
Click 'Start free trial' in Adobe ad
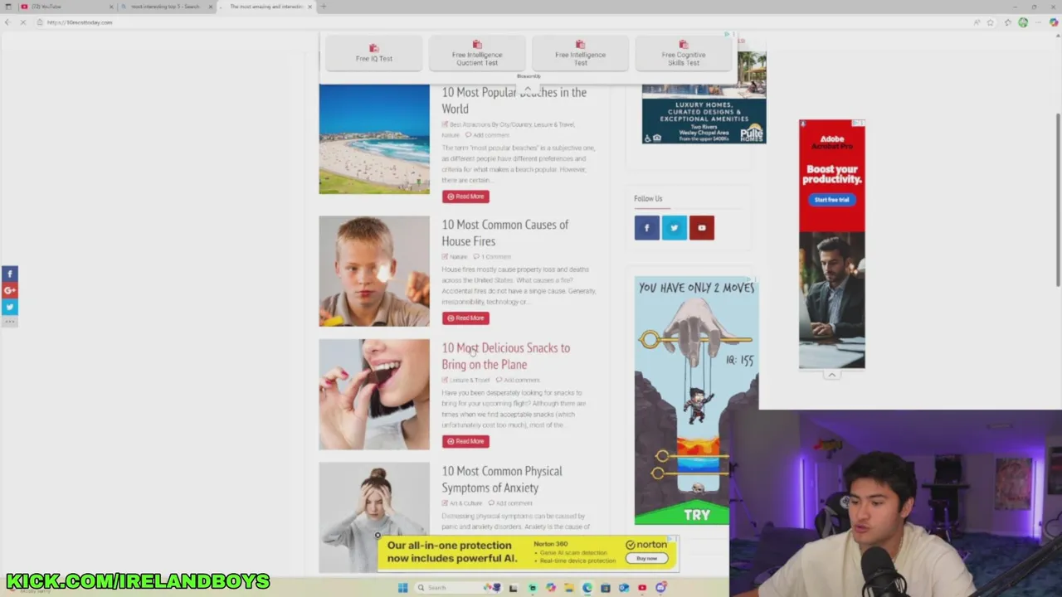831,200
